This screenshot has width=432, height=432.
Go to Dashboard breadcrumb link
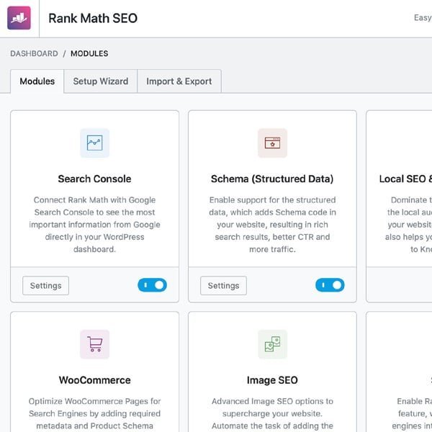(x=34, y=54)
